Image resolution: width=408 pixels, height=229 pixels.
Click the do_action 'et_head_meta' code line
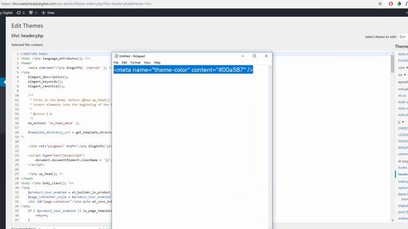[x=54, y=123]
